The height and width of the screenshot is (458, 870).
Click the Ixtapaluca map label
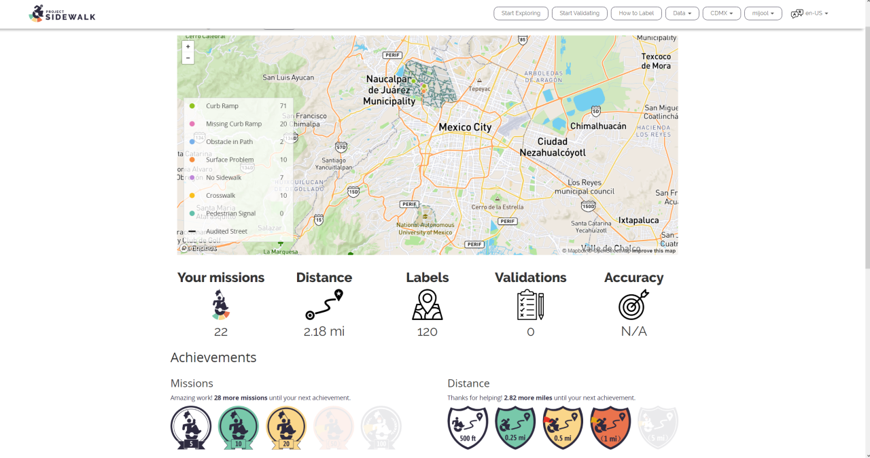coord(638,220)
